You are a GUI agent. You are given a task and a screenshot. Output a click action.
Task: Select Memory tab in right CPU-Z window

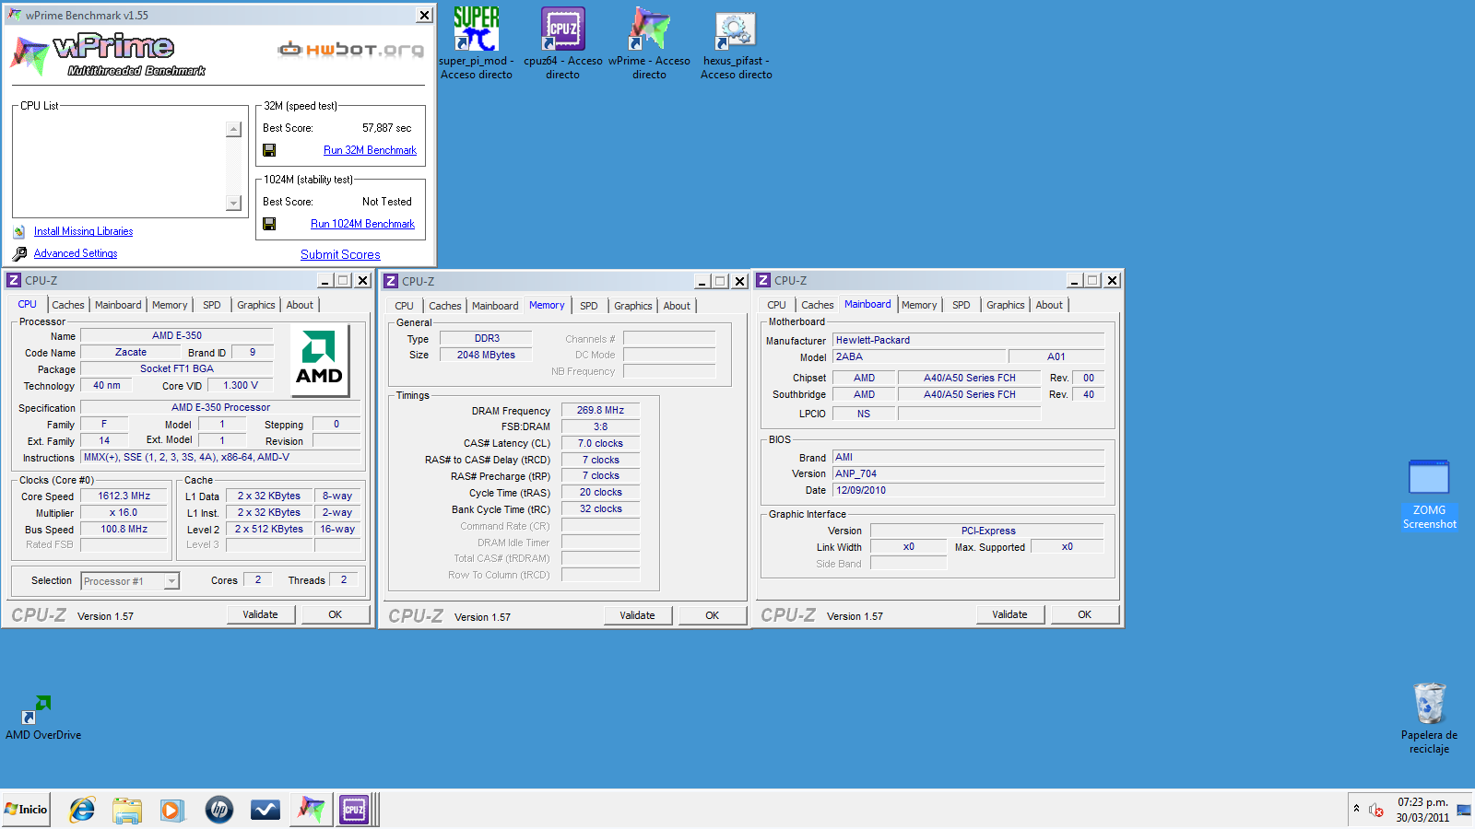pos(919,305)
